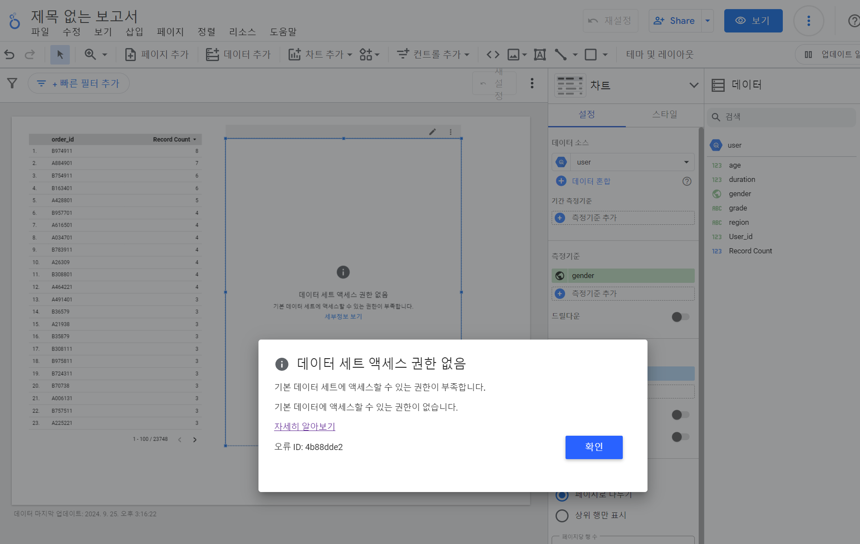The image size is (860, 544).
Task: Open the 차트 추가 menu
Action: coord(320,55)
